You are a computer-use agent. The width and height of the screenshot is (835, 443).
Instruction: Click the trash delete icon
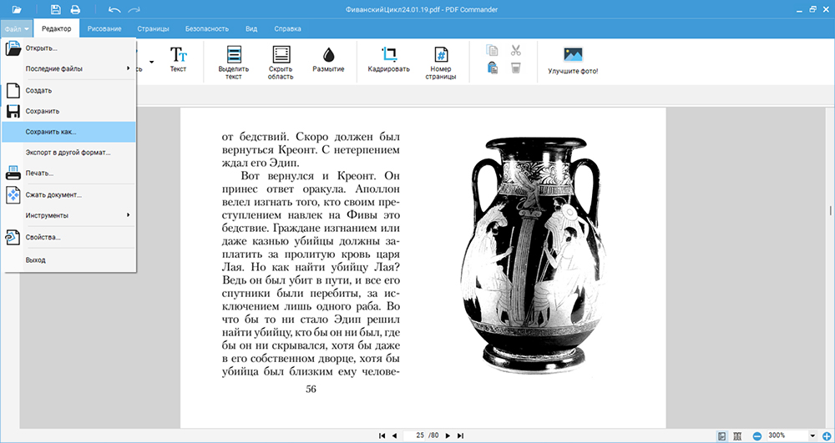tap(515, 68)
